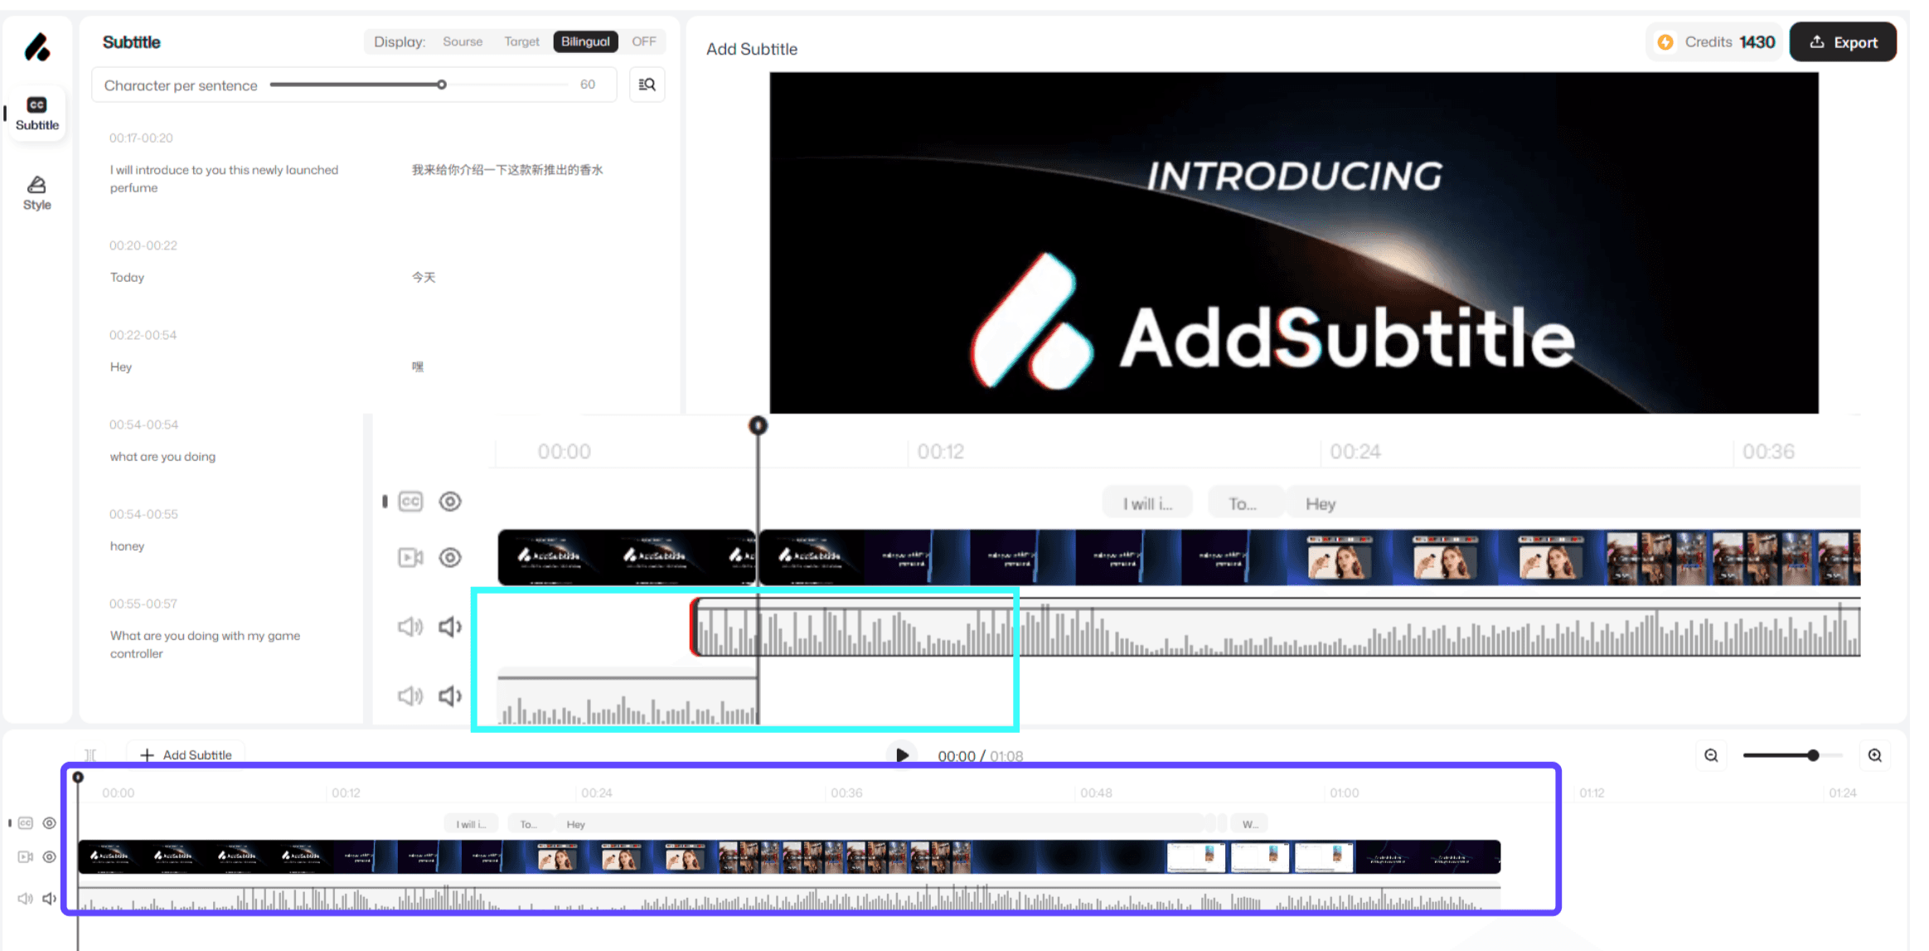Click the AddSubtitle logo in top-left corner
The height and width of the screenshot is (951, 1929).
point(37,47)
